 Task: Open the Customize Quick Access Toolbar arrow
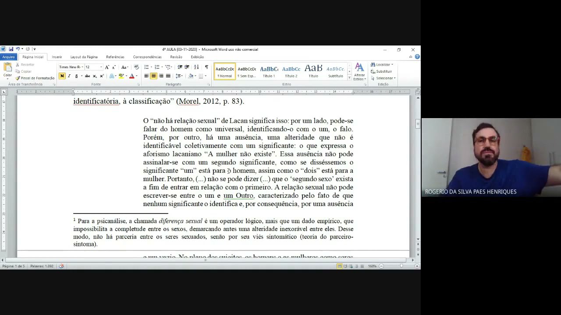[x=35, y=49]
